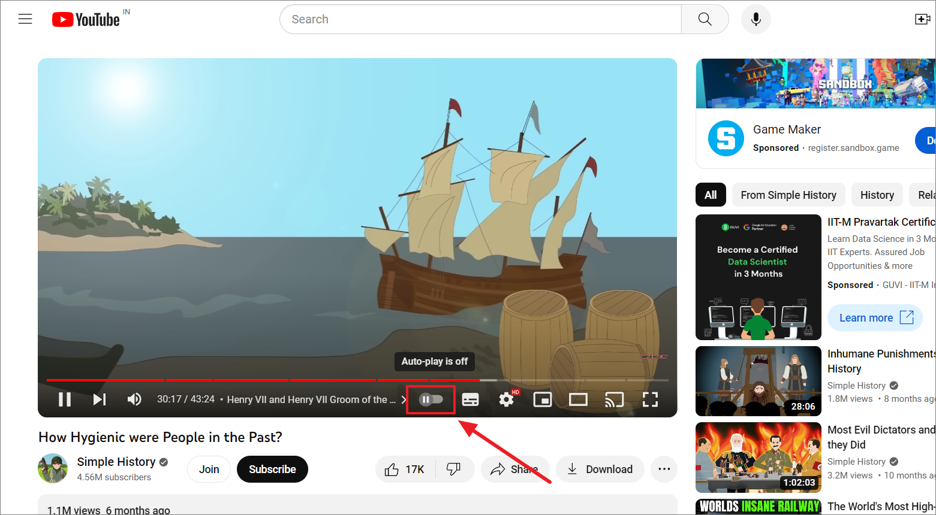Click the Game Maker S logo
The image size is (936, 515).
pyautogui.click(x=726, y=138)
